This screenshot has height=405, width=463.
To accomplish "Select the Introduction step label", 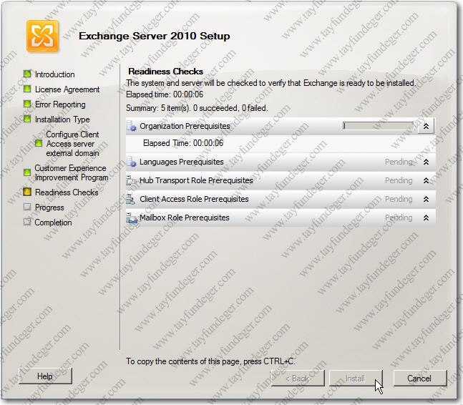I will [54, 74].
